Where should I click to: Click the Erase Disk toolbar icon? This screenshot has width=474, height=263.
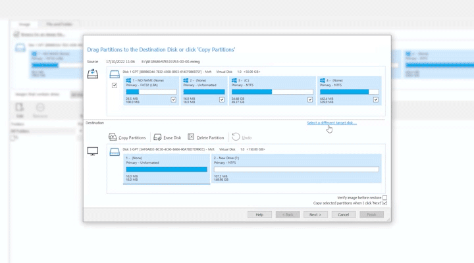click(157, 137)
